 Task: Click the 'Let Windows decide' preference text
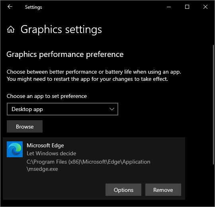coord(51,153)
